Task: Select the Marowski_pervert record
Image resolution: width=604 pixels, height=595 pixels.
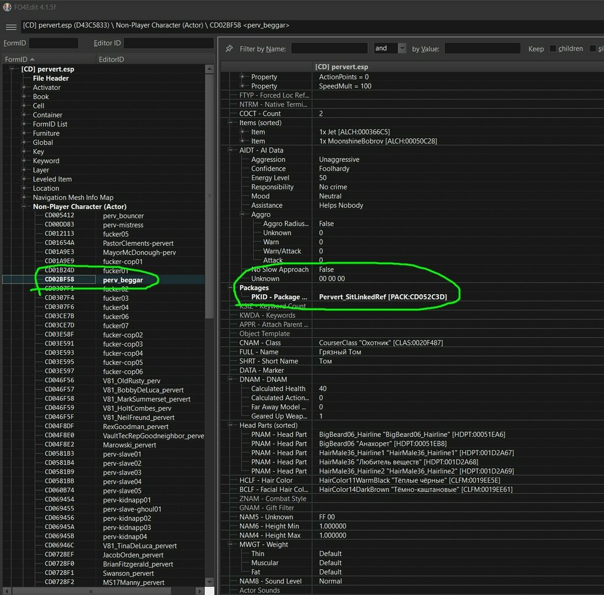Action: (x=129, y=445)
